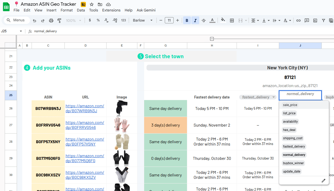Toggle italic formatting
The width and height of the screenshot is (334, 191).
(x=195, y=20)
